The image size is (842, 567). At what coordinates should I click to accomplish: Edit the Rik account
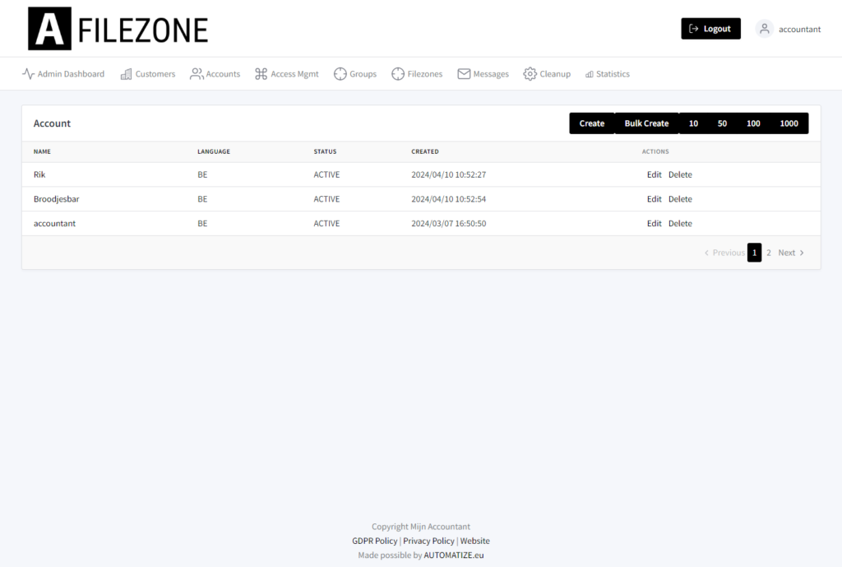654,174
